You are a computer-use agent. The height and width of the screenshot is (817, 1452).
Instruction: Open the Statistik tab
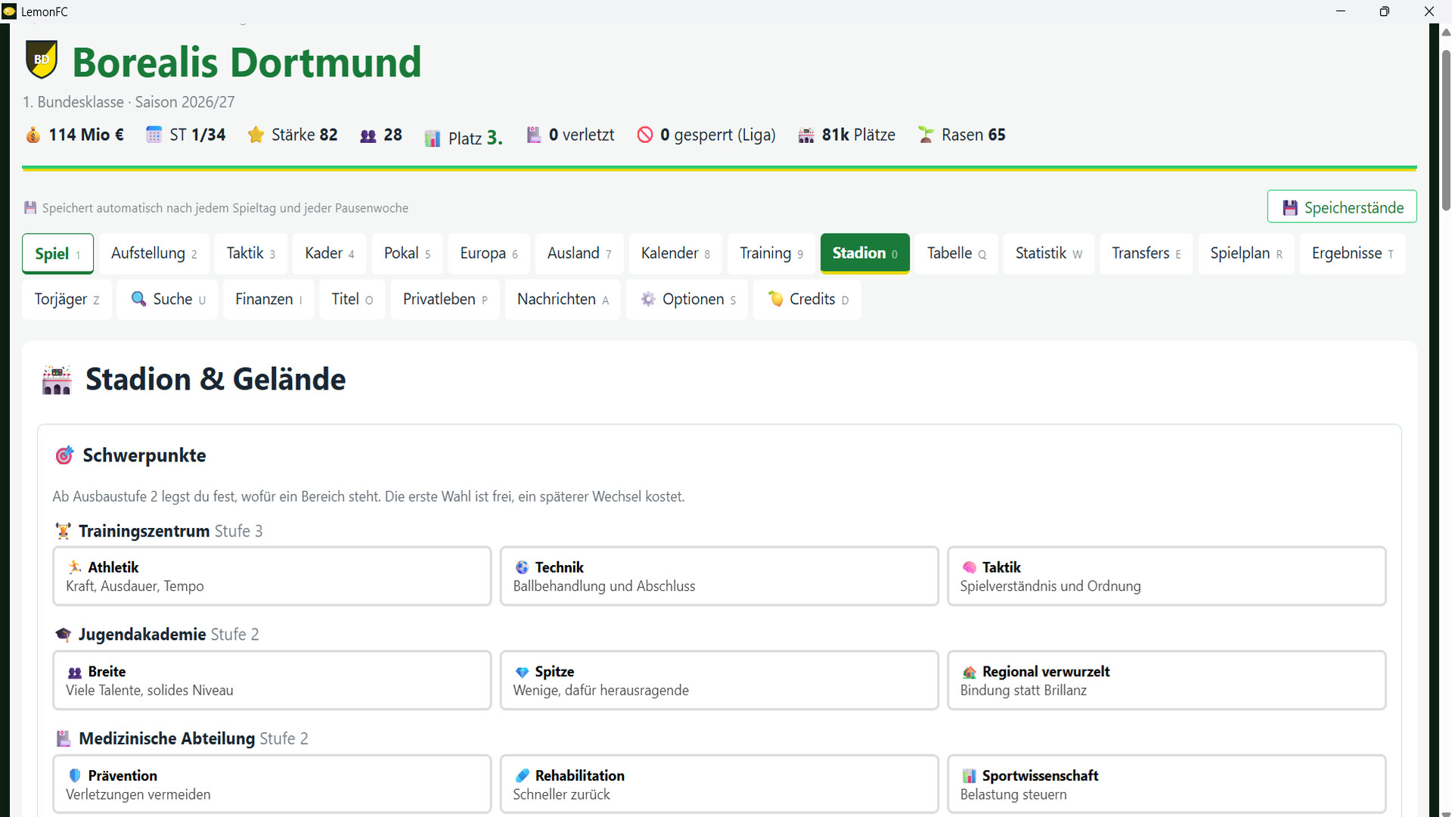pyautogui.click(x=1049, y=253)
